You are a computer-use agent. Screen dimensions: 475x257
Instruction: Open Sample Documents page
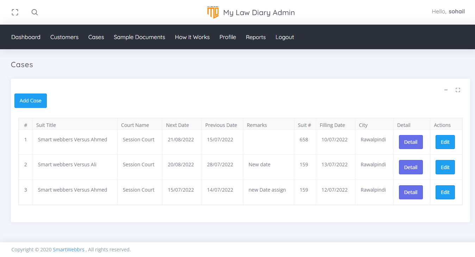[x=139, y=37]
